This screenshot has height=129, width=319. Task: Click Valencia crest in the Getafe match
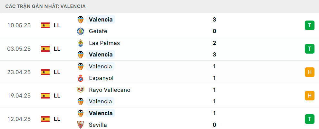tap(81, 20)
